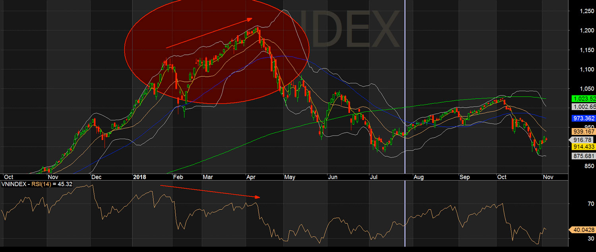Click the 2018 year label on the time axis

(x=139, y=177)
